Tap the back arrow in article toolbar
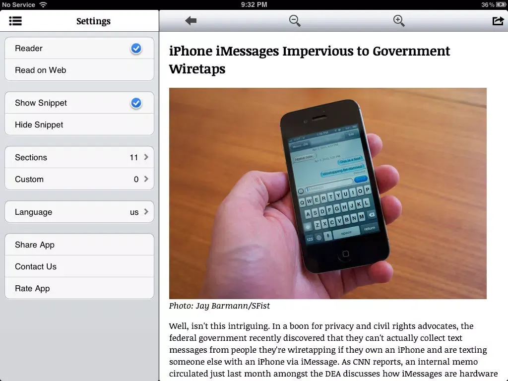Screen dimensions: 508x381 tap(191, 21)
